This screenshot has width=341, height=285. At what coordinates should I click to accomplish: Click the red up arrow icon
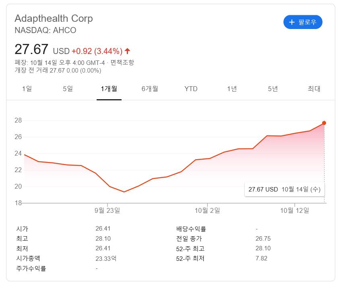coord(128,51)
